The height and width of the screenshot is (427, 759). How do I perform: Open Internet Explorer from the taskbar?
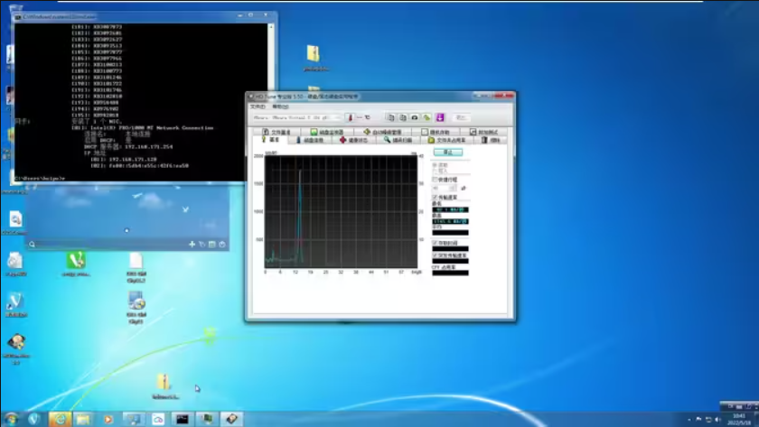tap(60, 419)
